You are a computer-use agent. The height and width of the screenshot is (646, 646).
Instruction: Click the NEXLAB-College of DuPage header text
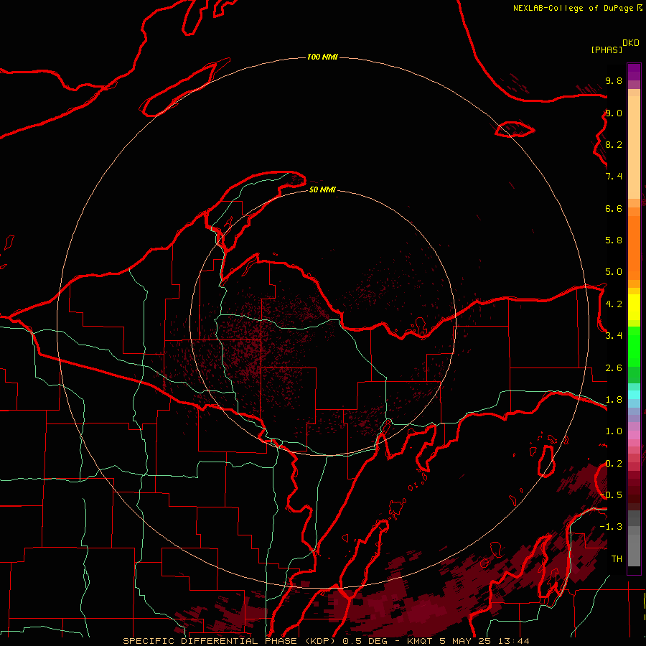[573, 8]
